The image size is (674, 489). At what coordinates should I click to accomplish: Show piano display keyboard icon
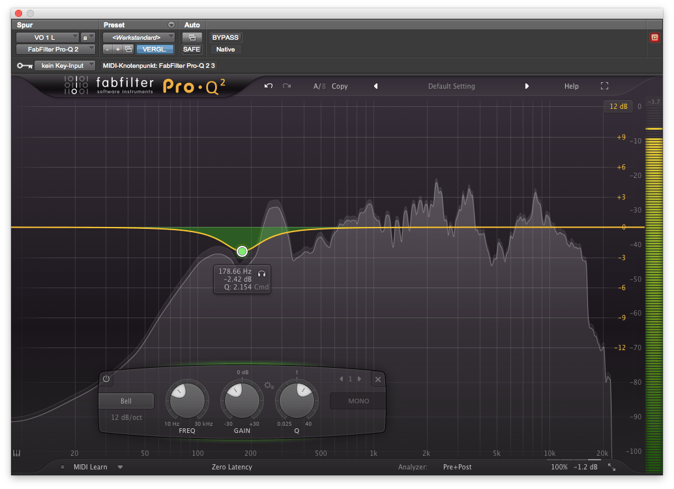point(17,453)
